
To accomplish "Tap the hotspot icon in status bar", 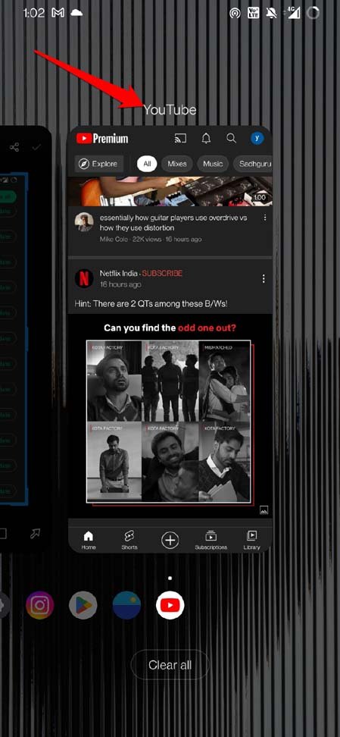I will [x=235, y=13].
